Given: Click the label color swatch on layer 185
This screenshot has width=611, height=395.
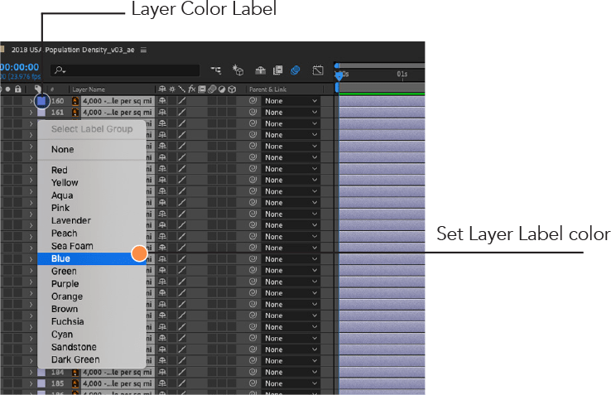Looking at the screenshot, I should pyautogui.click(x=41, y=383).
